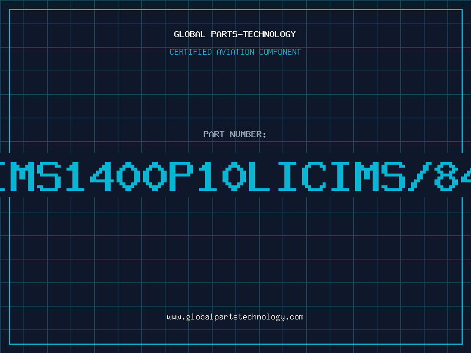Select the ICIMS segment of the part number
This screenshot has width=471, height=353.
(341, 176)
